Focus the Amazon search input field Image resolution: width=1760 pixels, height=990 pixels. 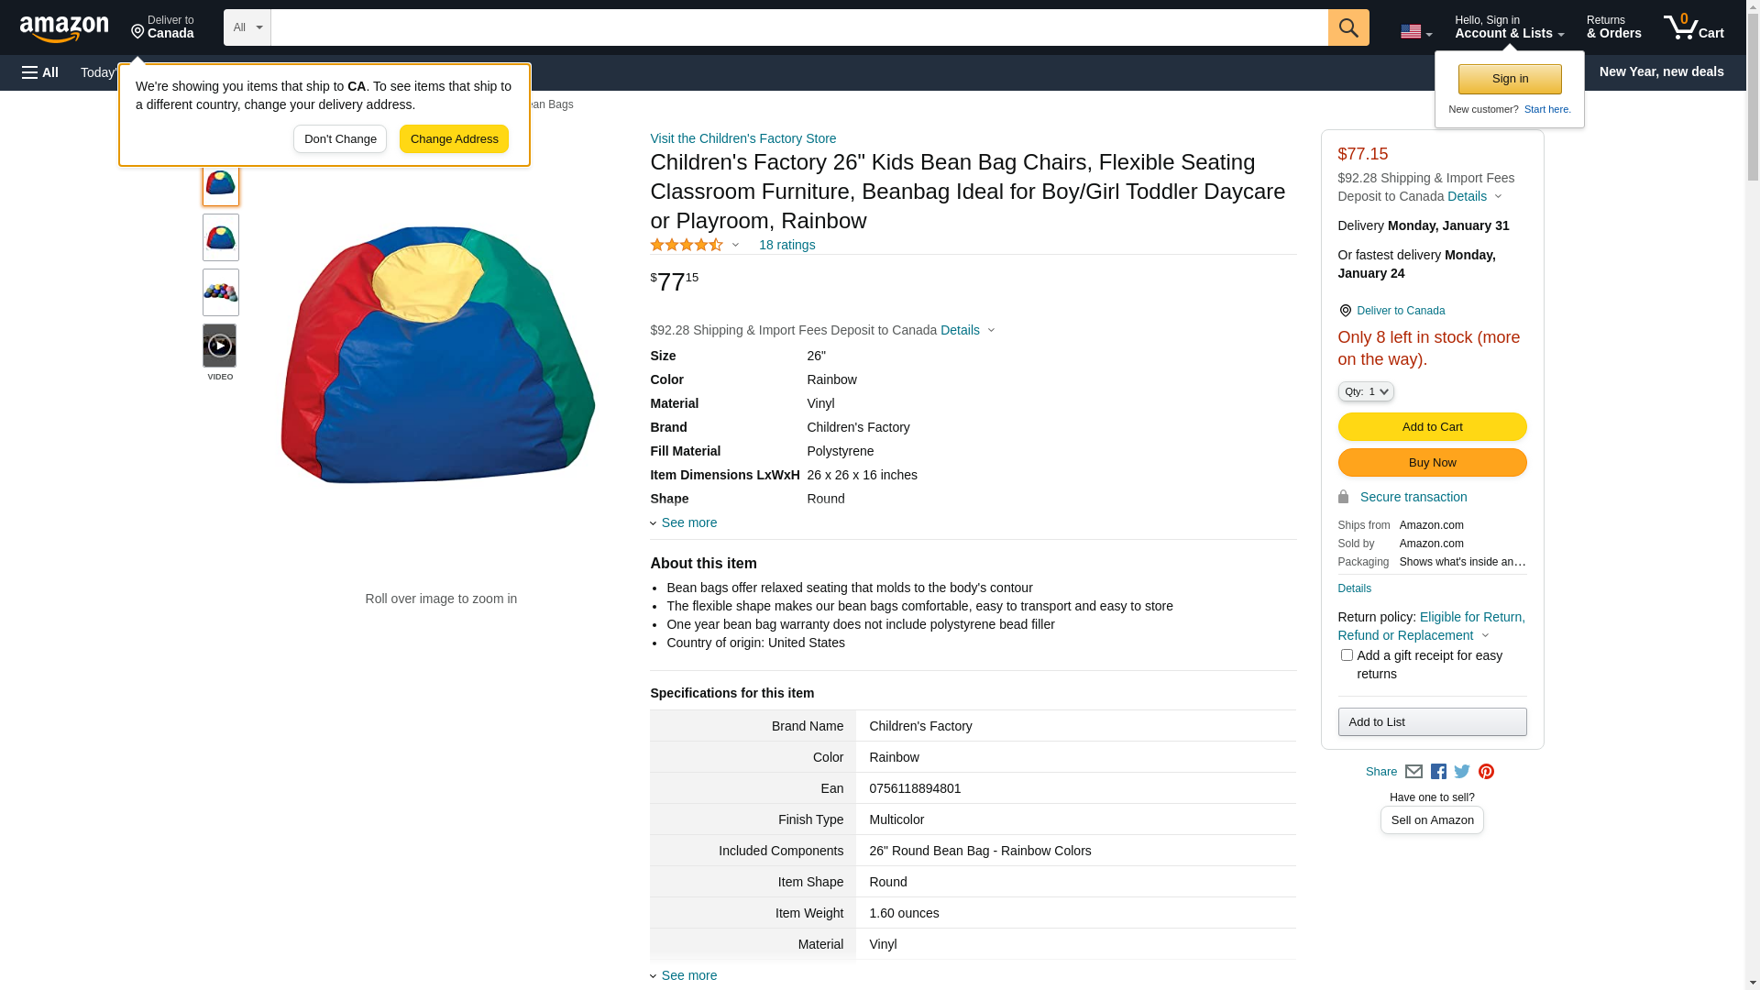click(798, 27)
